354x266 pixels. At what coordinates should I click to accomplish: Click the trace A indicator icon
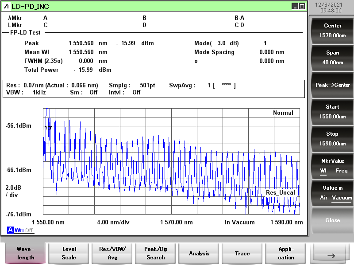click(x=10, y=230)
